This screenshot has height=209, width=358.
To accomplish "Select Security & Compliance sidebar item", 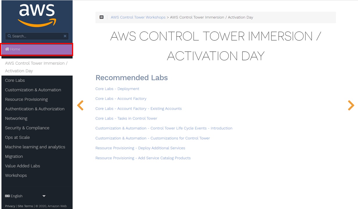I will [x=27, y=128].
